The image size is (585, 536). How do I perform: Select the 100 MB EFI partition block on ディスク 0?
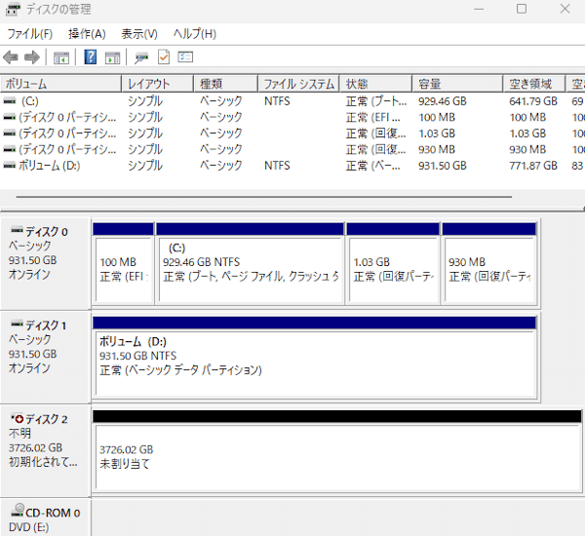123,264
